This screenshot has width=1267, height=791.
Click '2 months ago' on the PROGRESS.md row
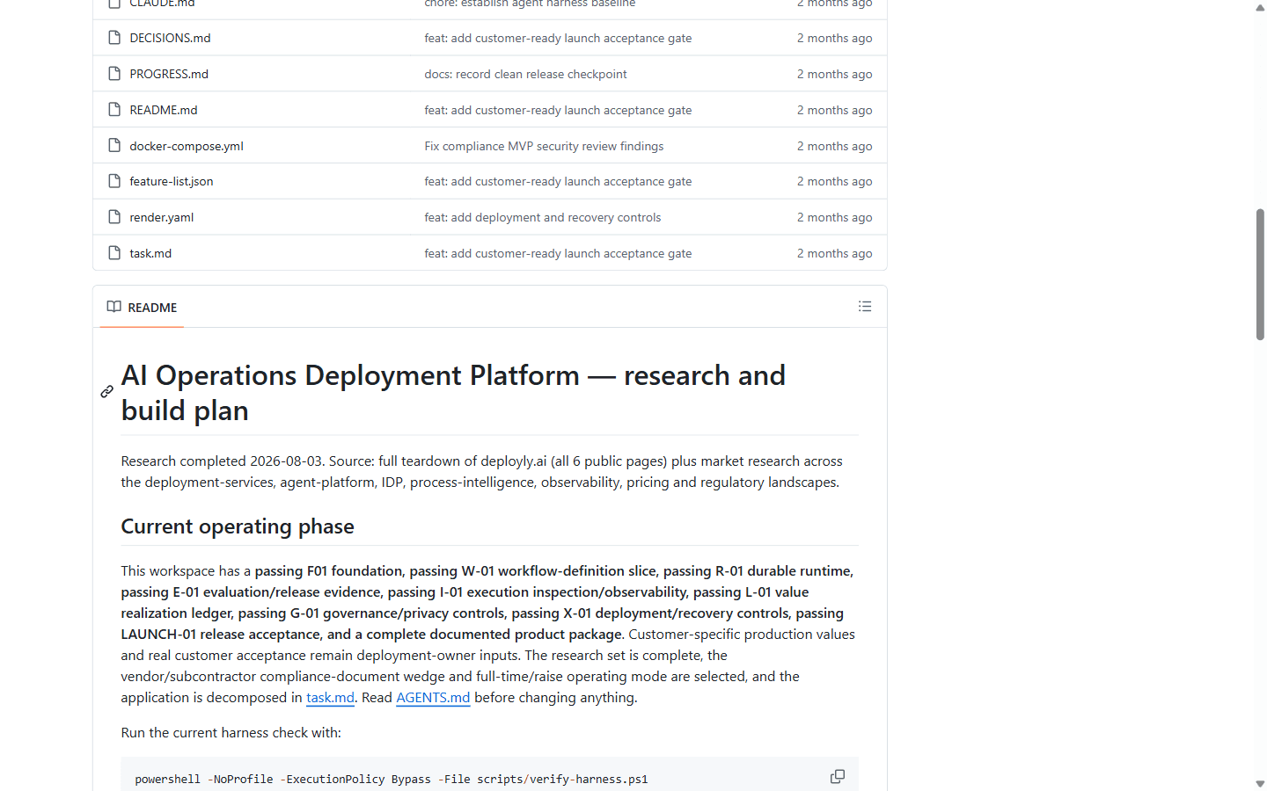tap(834, 74)
